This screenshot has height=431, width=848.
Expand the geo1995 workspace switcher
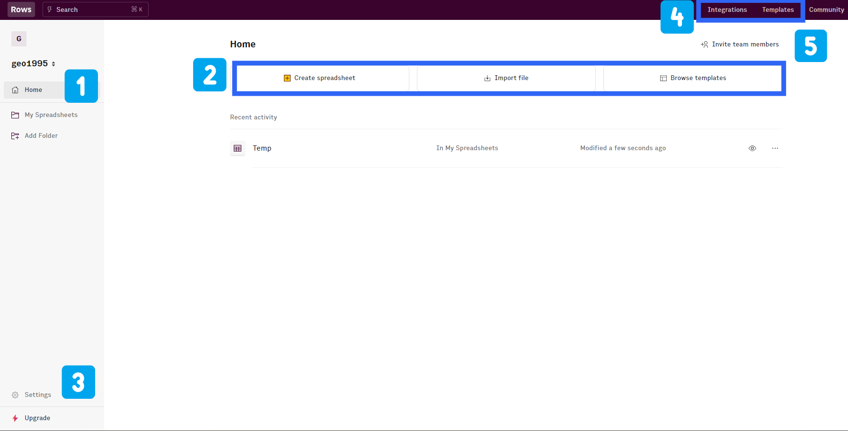point(34,63)
